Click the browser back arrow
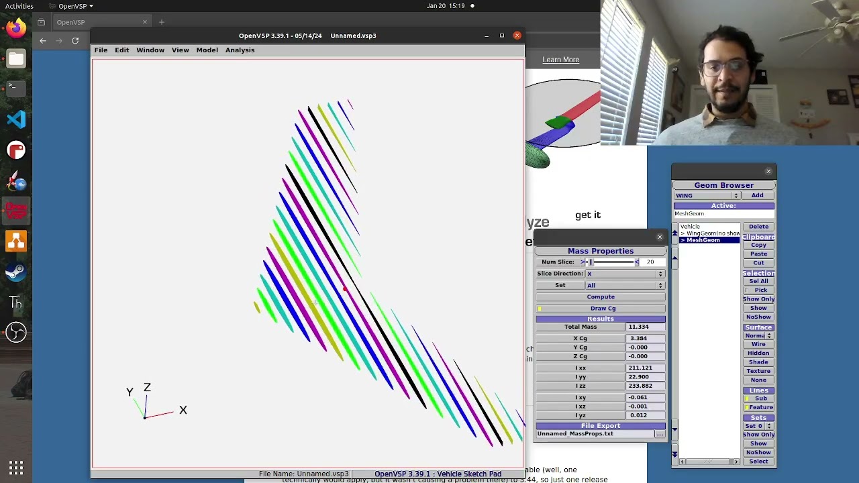Image resolution: width=859 pixels, height=483 pixels. coord(43,41)
